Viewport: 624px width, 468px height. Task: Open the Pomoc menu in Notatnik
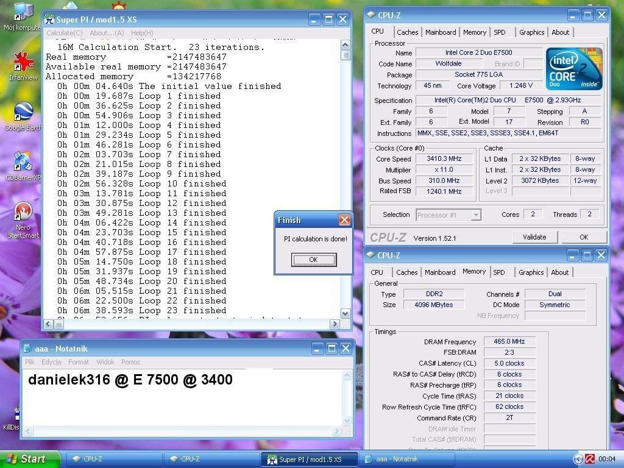[131, 362]
